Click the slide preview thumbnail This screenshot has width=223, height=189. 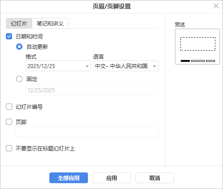197,47
